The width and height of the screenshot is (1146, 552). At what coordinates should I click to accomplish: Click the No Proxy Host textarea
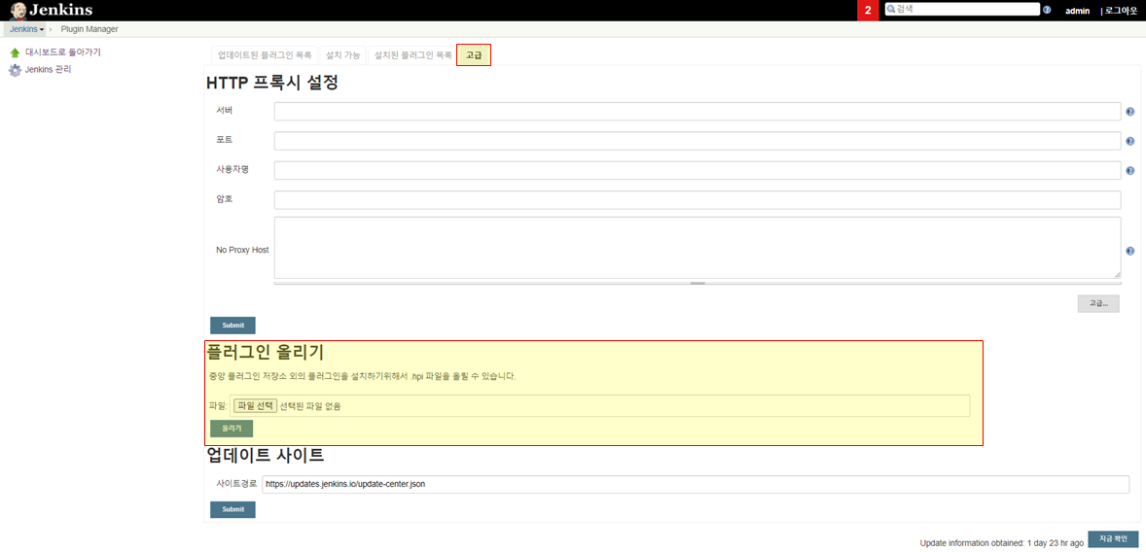coord(698,248)
